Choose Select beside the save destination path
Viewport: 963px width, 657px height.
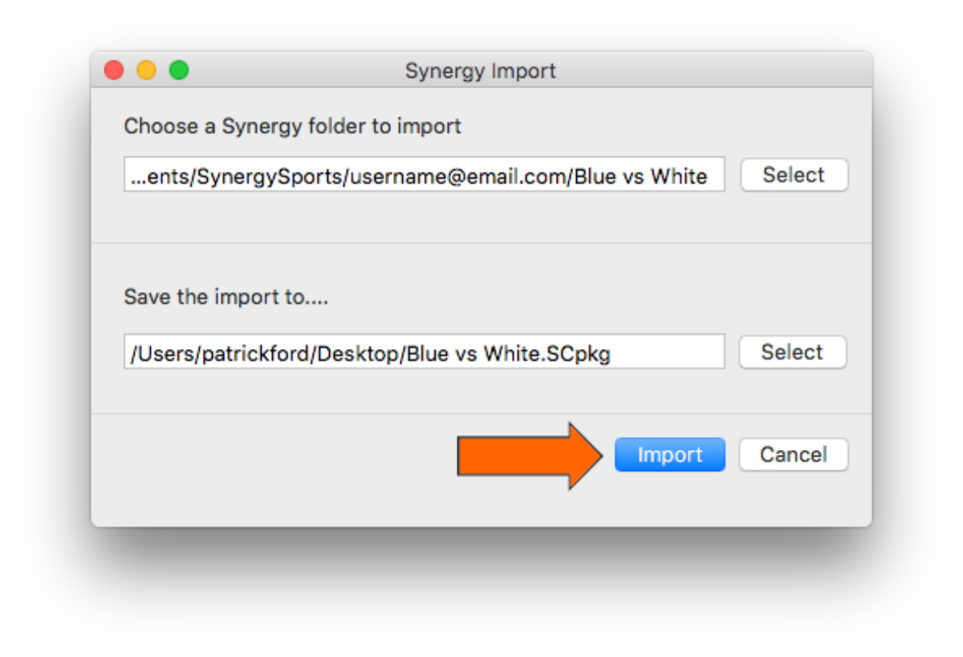(x=792, y=352)
